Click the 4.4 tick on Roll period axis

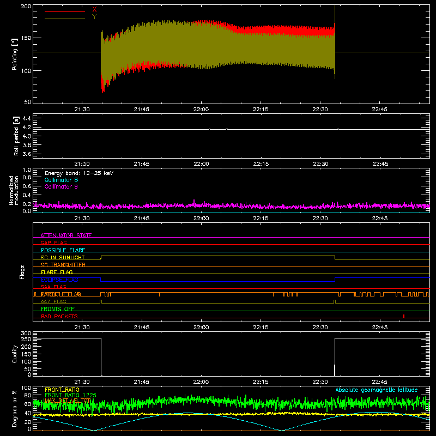pos(27,118)
